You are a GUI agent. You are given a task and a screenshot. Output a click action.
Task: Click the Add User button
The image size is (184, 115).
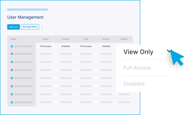pos(14,27)
